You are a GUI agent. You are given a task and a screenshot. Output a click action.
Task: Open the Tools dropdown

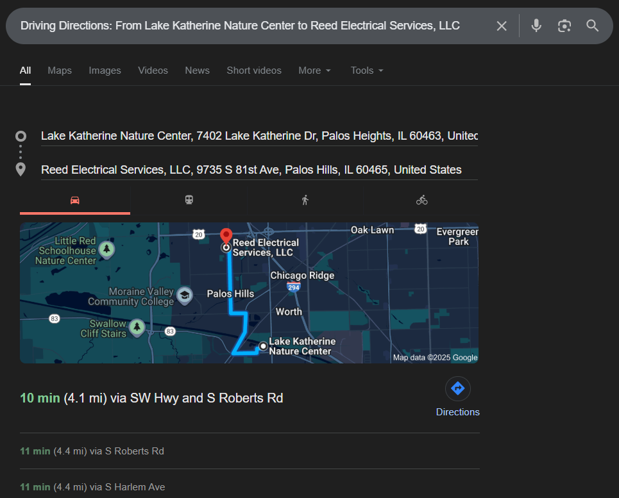point(367,71)
